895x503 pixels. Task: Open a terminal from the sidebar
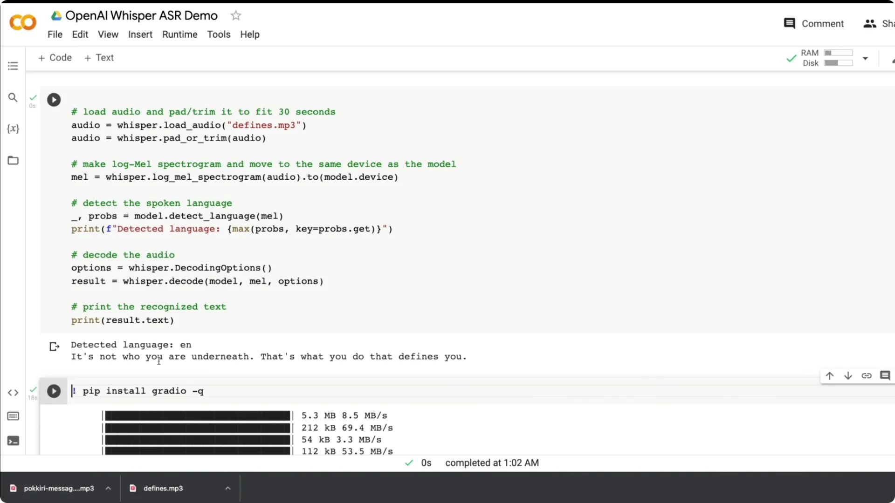point(13,441)
